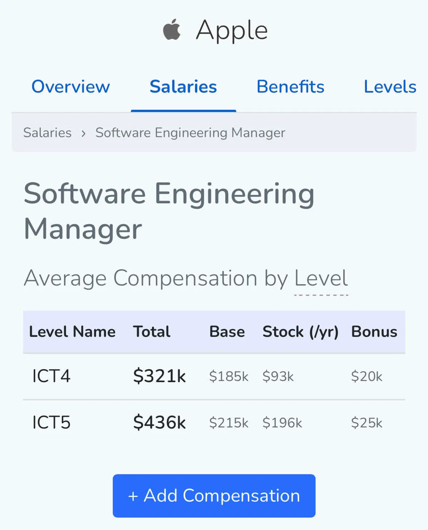Screen dimensions: 428x530
Task: Click the Bonus column header
Action: tap(374, 332)
